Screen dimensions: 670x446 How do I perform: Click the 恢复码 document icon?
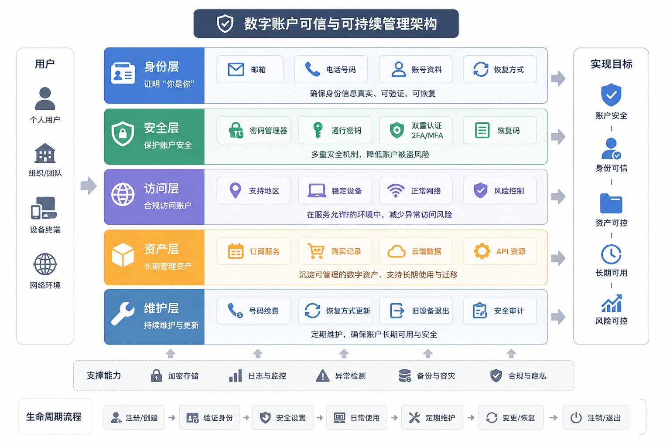482,130
